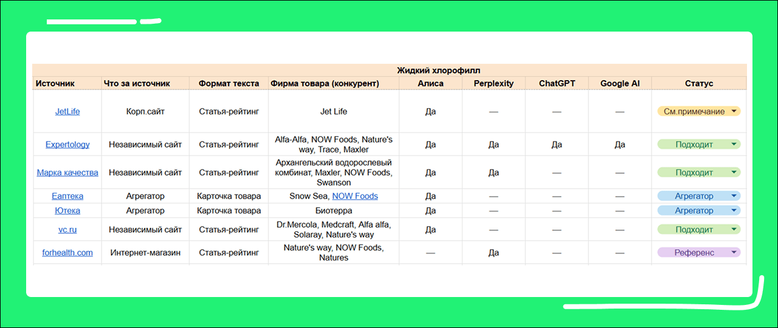The width and height of the screenshot is (778, 328).
Task: Click the Google AI Да cell for Expertology
Action: pos(620,145)
